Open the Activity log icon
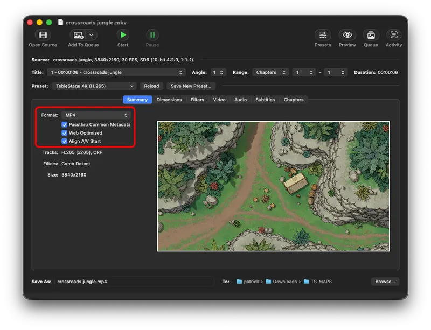The image size is (431, 330). (x=394, y=35)
